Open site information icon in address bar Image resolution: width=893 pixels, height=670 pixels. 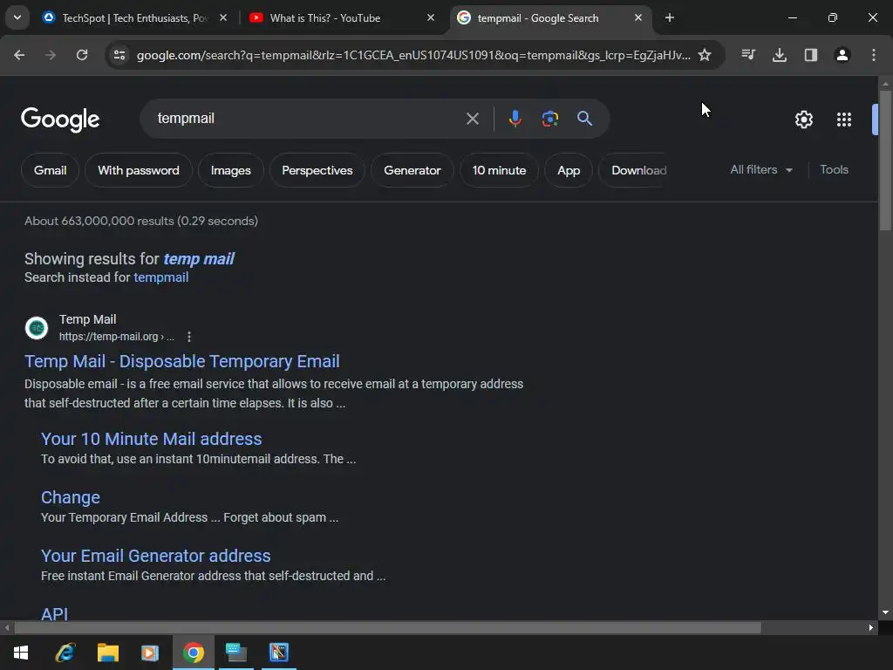point(119,55)
